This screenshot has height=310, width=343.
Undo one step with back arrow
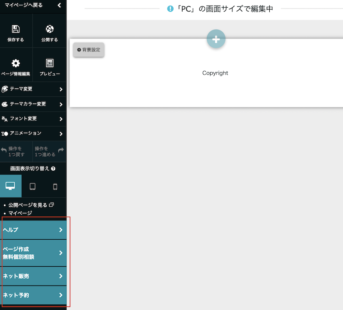tap(4, 150)
